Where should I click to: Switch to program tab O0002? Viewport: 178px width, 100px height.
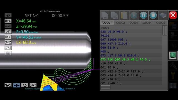120,23
